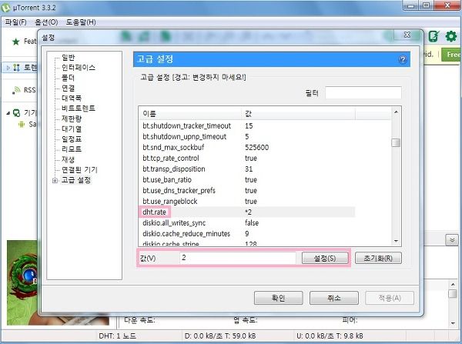Open the 도움말(H) menu
Viewport: 462px width, 344px height.
point(81,22)
